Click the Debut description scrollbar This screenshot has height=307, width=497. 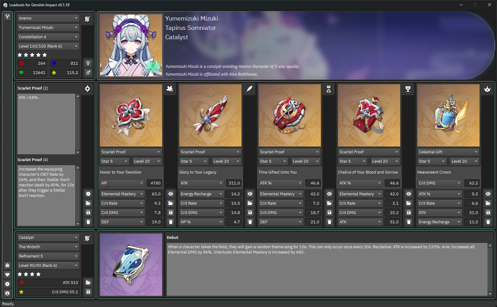tap(490, 269)
